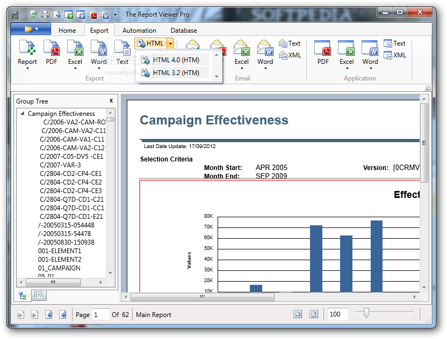Open the Application Excel dropdown arrow
The image size is (447, 339).
[x=347, y=69]
